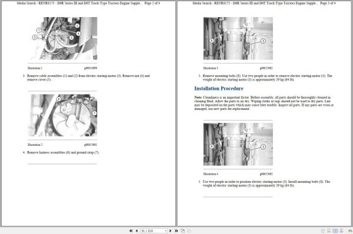Image resolution: width=353 pixels, height=234 pixels.
Task: Go to the next page
Action: 171,230
